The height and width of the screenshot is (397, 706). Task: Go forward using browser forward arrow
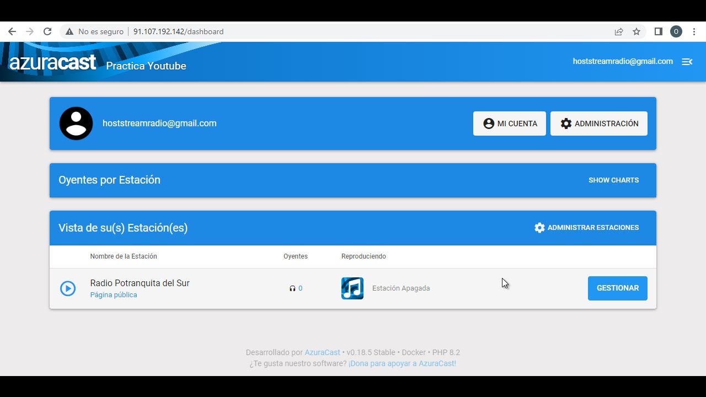(30, 31)
